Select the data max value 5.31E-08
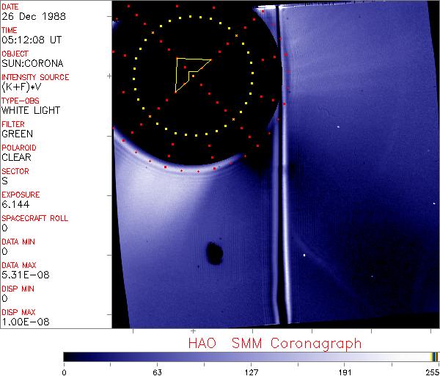The width and height of the screenshot is (440, 376). coord(23,275)
